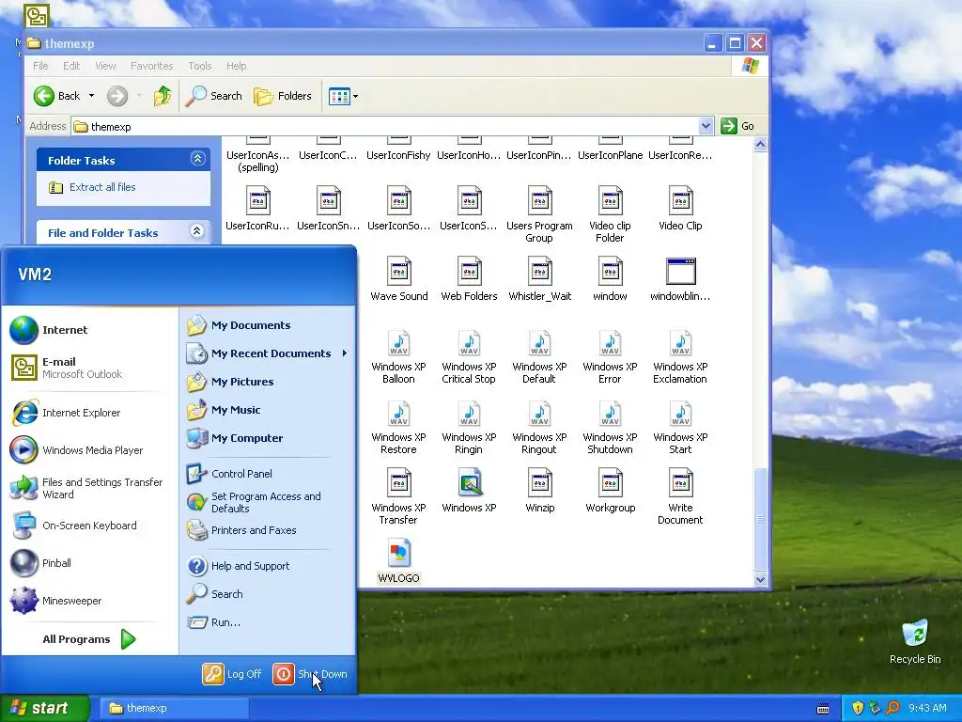The height and width of the screenshot is (722, 962).
Task: Open the Address bar dropdown
Action: (706, 126)
